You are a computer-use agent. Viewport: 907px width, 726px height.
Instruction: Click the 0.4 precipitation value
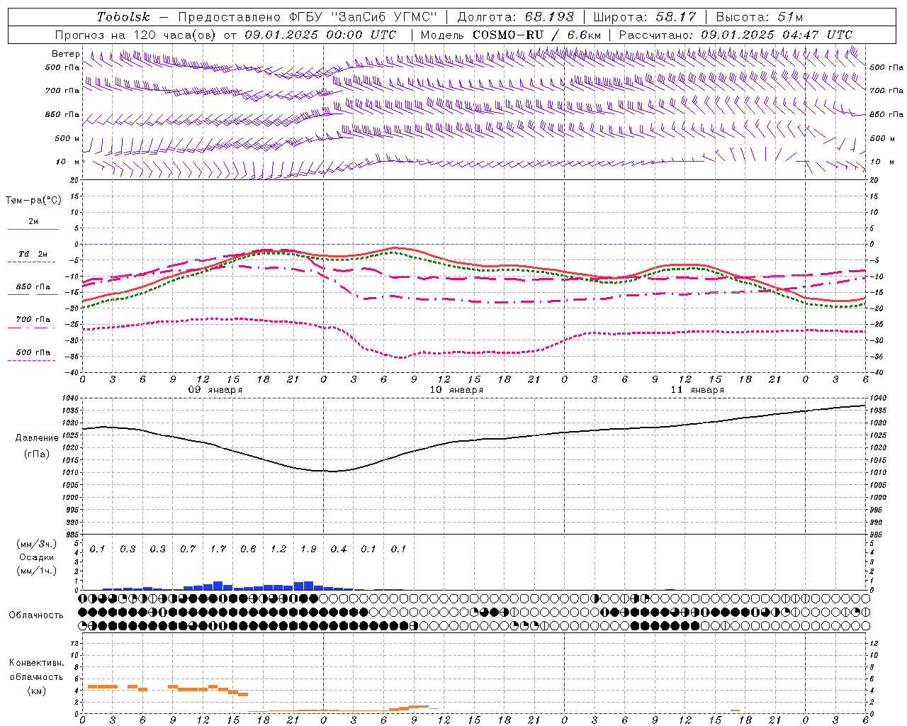click(x=339, y=549)
